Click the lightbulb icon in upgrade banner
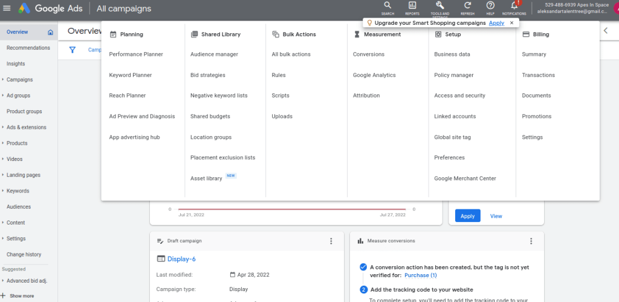This screenshot has height=302, width=619. [x=369, y=23]
